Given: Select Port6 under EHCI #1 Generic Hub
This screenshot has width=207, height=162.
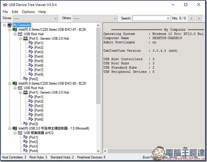Looking at the screenshot, I should [x=39, y=65].
